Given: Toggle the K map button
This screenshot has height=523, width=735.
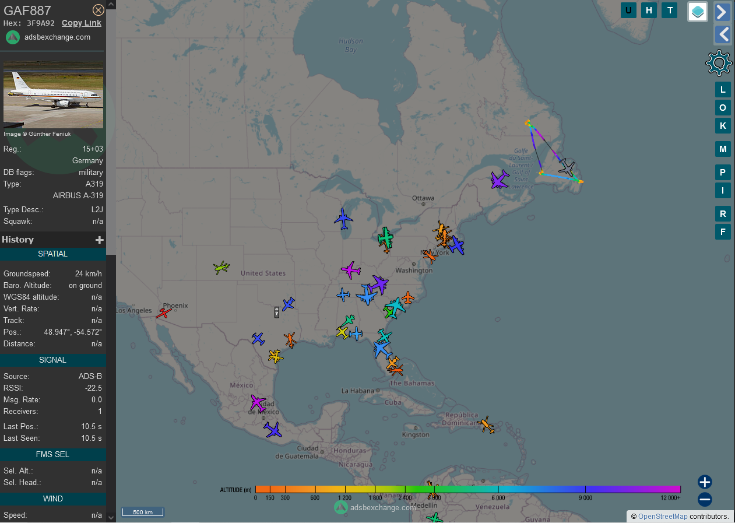Looking at the screenshot, I should pos(723,125).
